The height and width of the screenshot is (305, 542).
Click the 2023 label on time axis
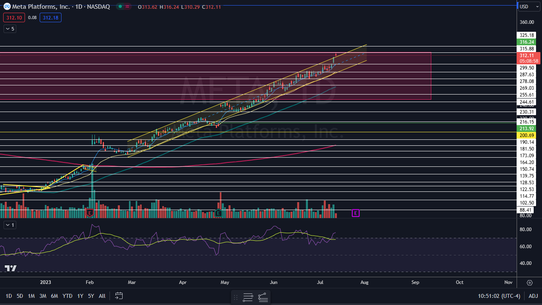coord(46,282)
